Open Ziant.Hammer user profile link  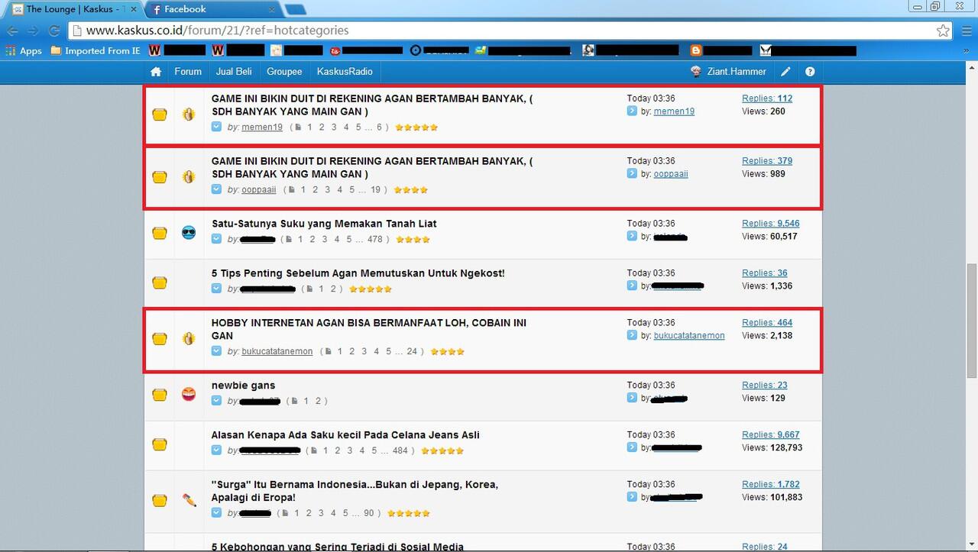coord(737,72)
